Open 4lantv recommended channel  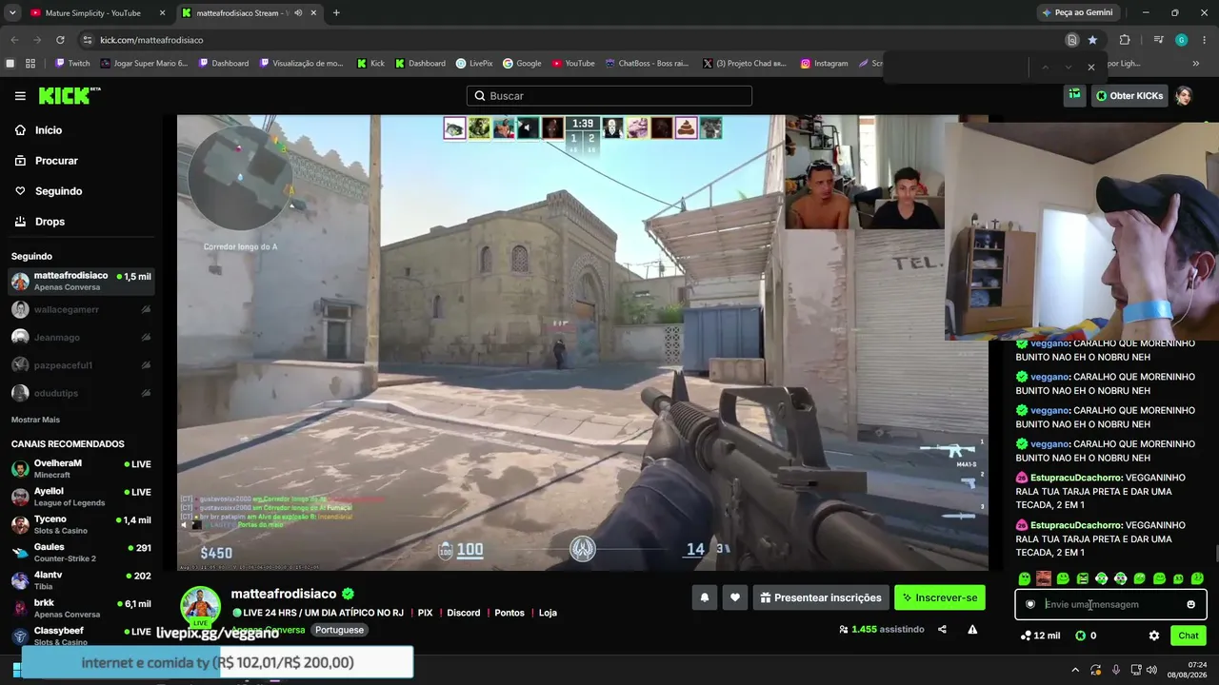pos(81,580)
